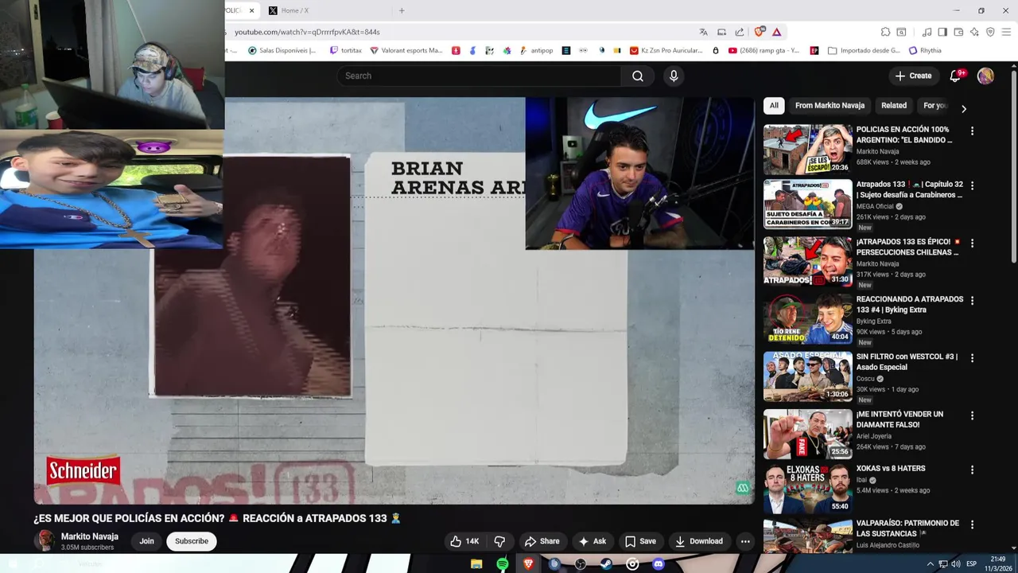
Task: Open antipop bookmark
Action: coord(536,50)
